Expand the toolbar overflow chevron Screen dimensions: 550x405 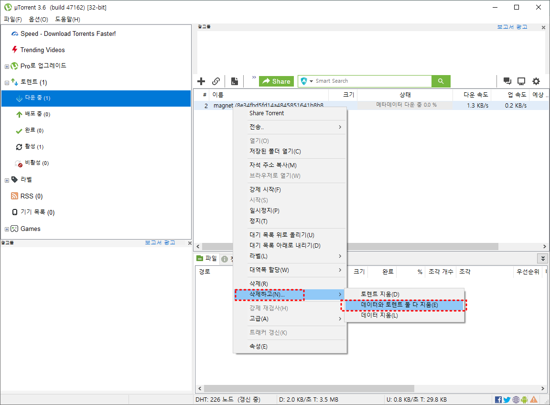click(254, 77)
